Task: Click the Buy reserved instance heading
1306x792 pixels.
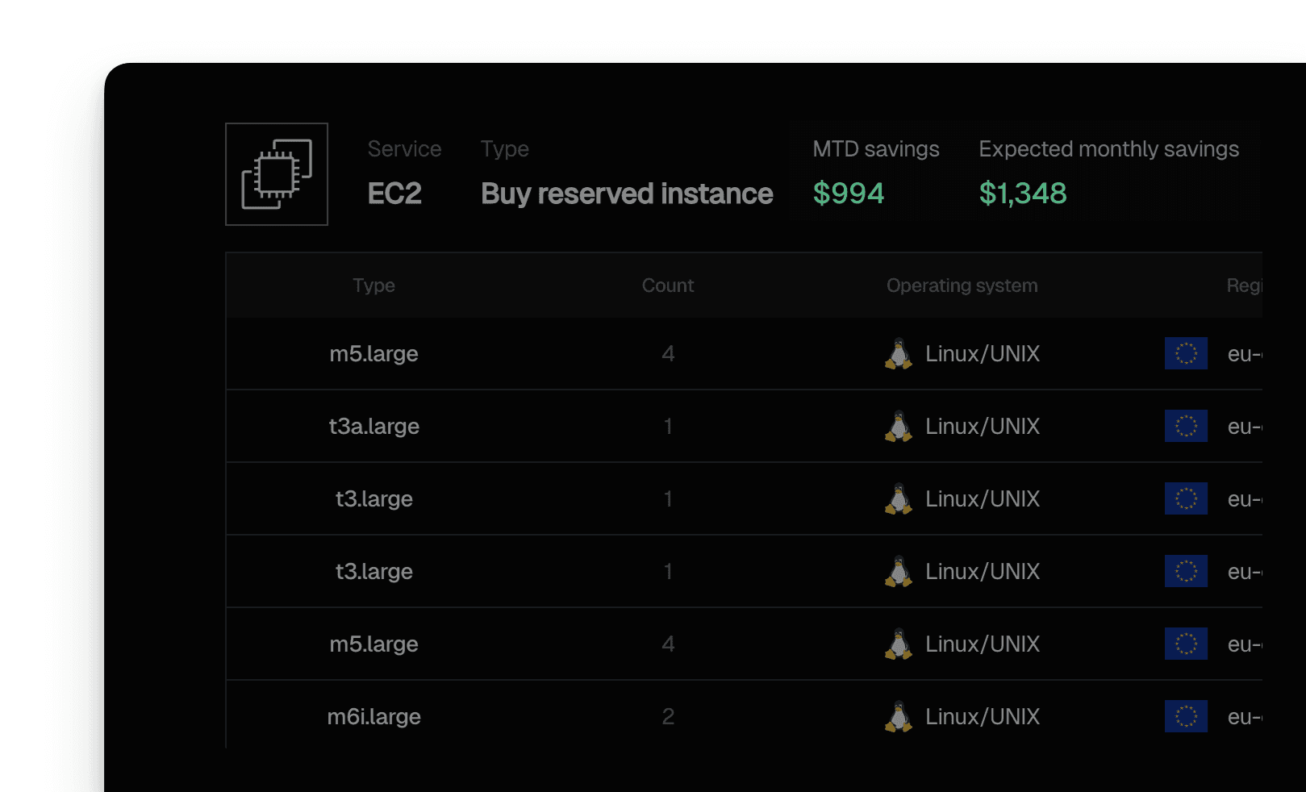Action: (627, 194)
